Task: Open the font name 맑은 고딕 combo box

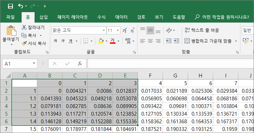Action: [x=79, y=30]
